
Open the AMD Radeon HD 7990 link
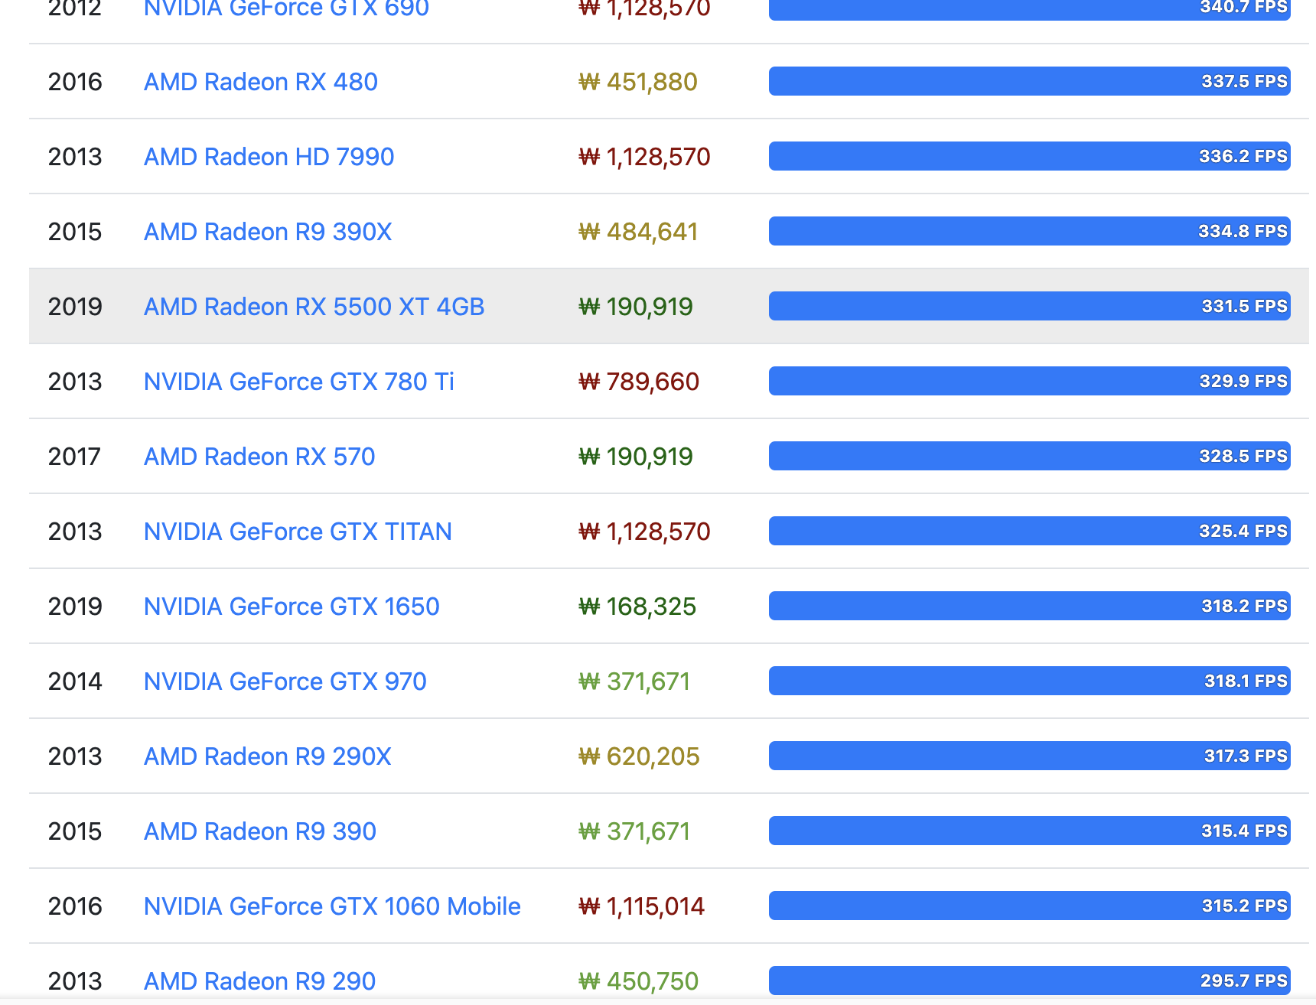click(x=269, y=157)
